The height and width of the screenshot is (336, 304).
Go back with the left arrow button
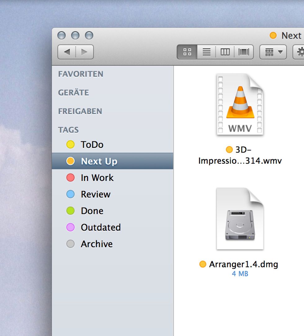[67, 52]
